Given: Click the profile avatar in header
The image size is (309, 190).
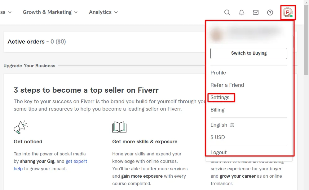Looking at the screenshot, I should [x=288, y=12].
